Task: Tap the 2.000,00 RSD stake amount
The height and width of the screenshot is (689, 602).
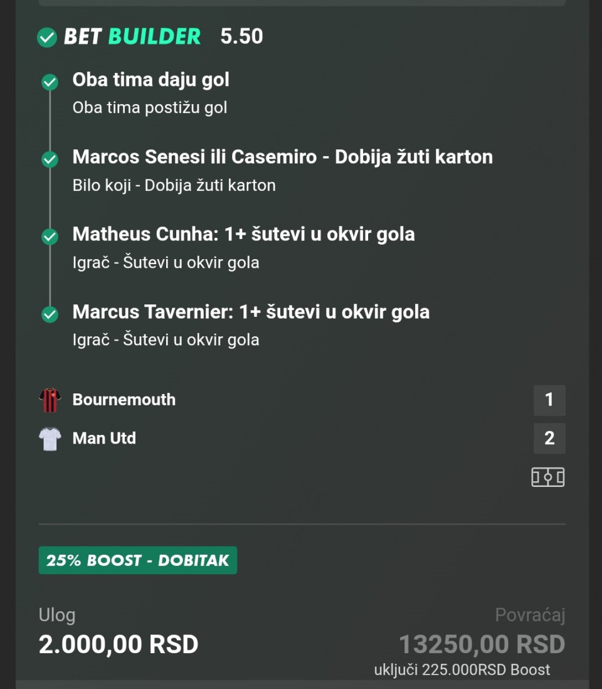Action: 119,644
